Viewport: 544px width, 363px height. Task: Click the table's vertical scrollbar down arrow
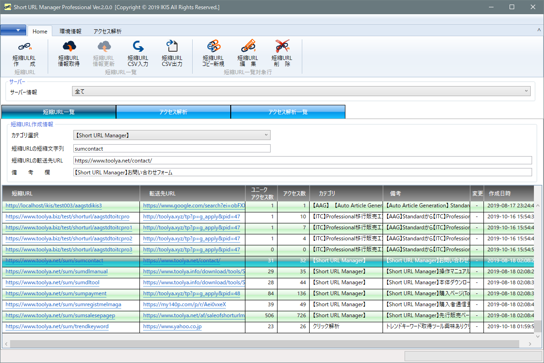[538, 336]
